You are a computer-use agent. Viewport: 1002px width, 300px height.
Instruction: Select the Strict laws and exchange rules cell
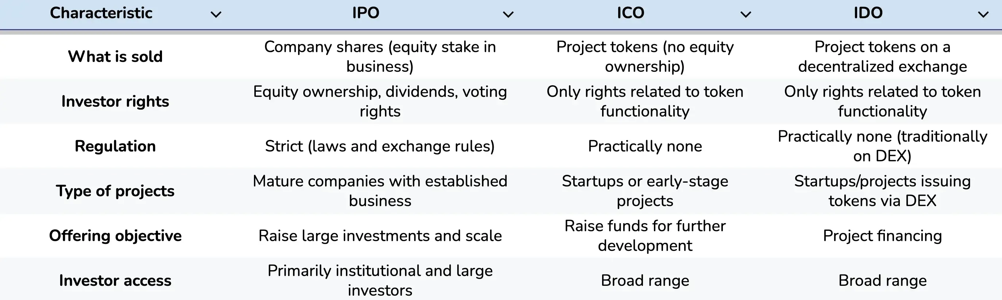379,146
